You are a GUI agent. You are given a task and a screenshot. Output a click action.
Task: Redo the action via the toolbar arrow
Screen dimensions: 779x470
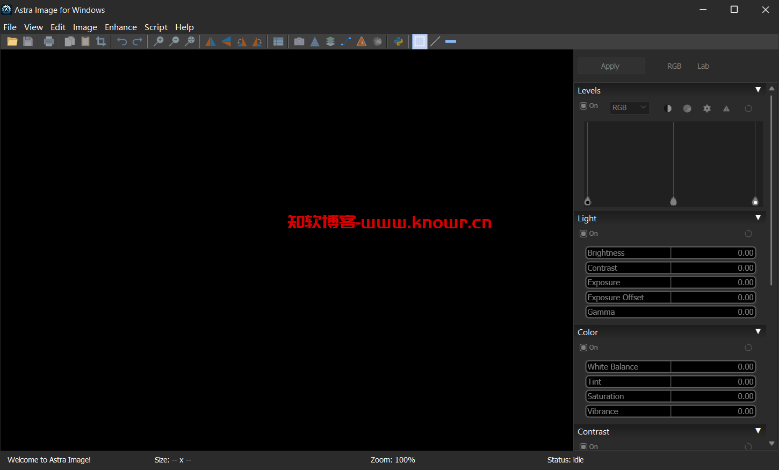pyautogui.click(x=138, y=41)
